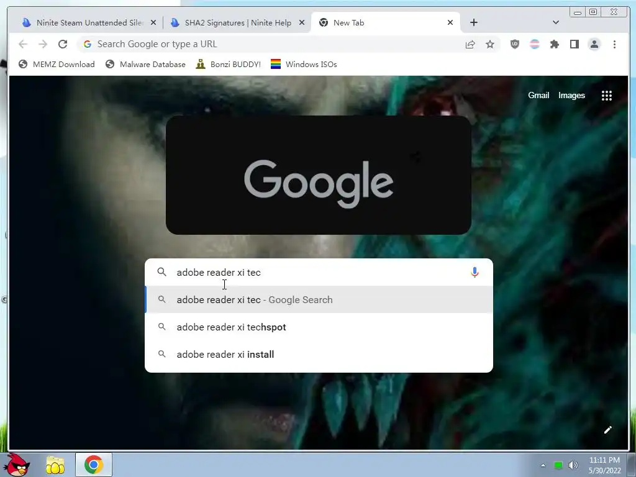636x477 pixels.
Task: Open Gmail link
Action: coord(538,95)
